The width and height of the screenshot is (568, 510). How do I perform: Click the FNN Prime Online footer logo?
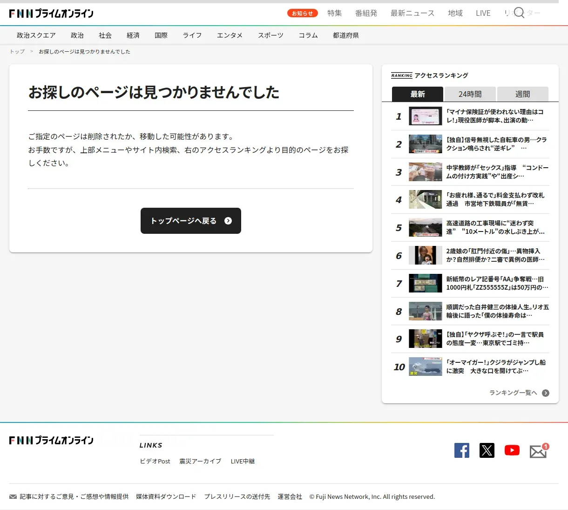tap(51, 440)
